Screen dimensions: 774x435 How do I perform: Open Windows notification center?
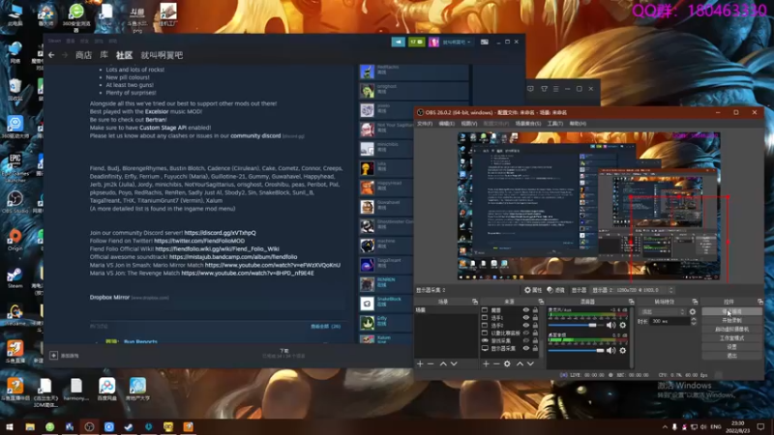coord(760,426)
